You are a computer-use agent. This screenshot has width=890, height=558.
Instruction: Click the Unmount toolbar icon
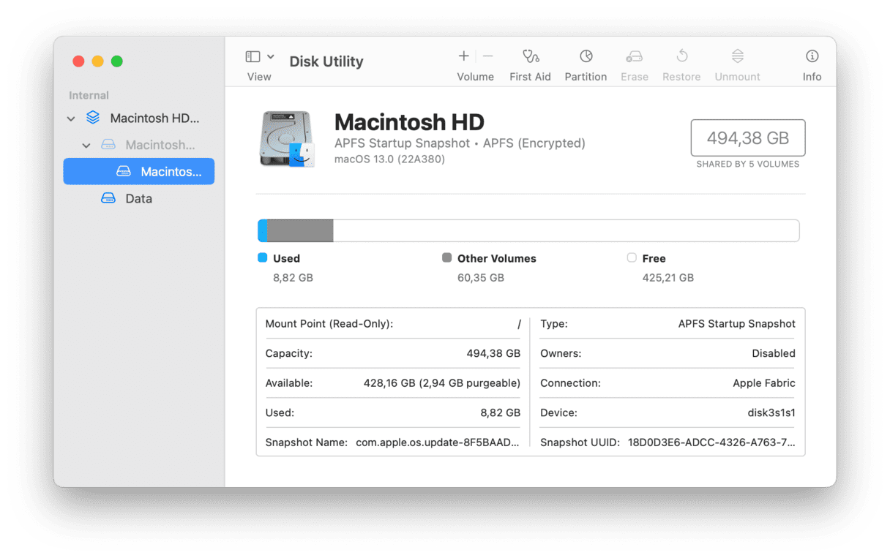tap(737, 57)
